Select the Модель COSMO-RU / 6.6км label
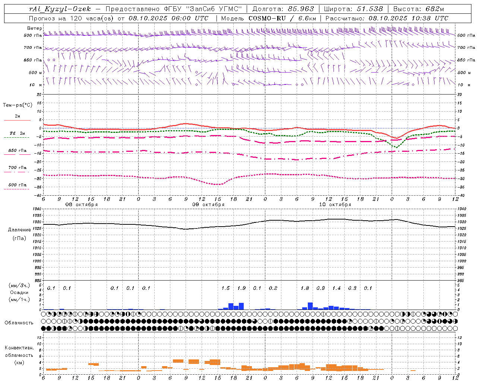 pos(269,18)
